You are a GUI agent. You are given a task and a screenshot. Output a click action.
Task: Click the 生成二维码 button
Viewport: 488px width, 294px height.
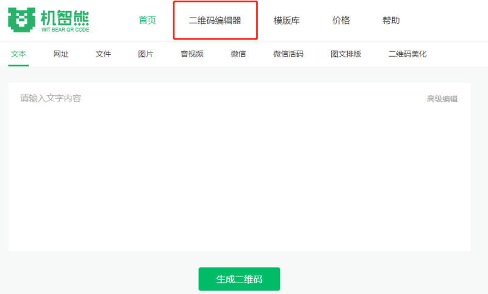click(239, 279)
